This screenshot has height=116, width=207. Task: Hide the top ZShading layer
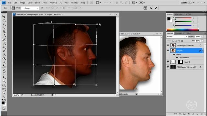click(168, 45)
